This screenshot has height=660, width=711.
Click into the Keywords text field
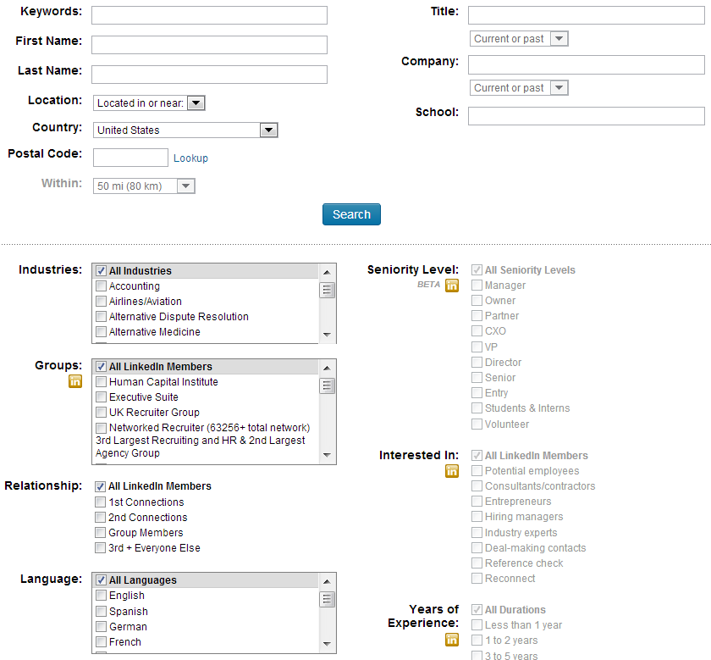click(209, 15)
